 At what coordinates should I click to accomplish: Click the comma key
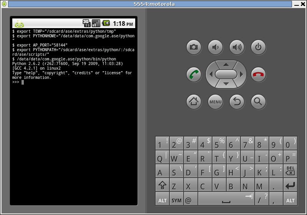coord(276,198)
